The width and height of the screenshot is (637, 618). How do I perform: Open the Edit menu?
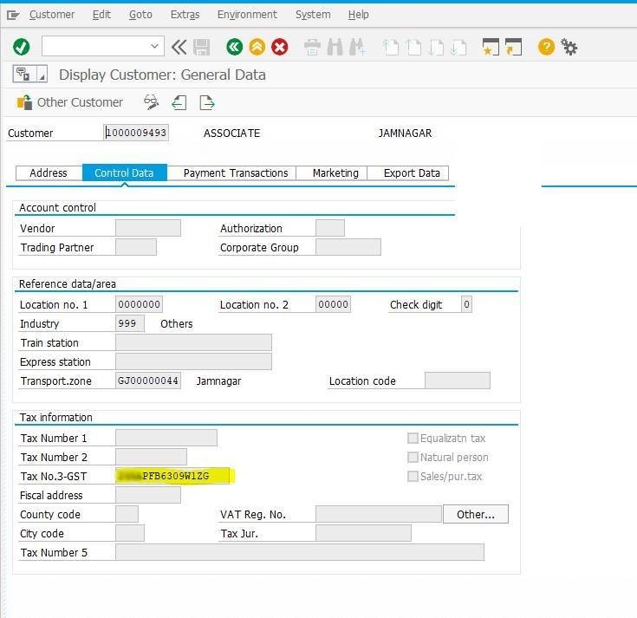pos(101,15)
